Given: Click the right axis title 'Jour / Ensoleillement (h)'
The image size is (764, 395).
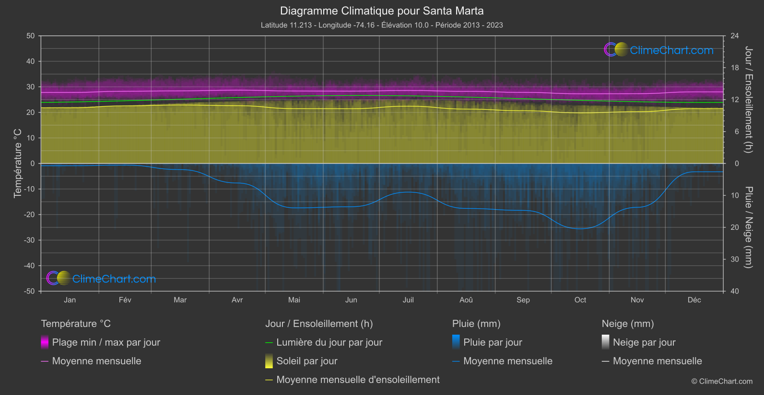Looking at the screenshot, I should pyautogui.click(x=748, y=100).
